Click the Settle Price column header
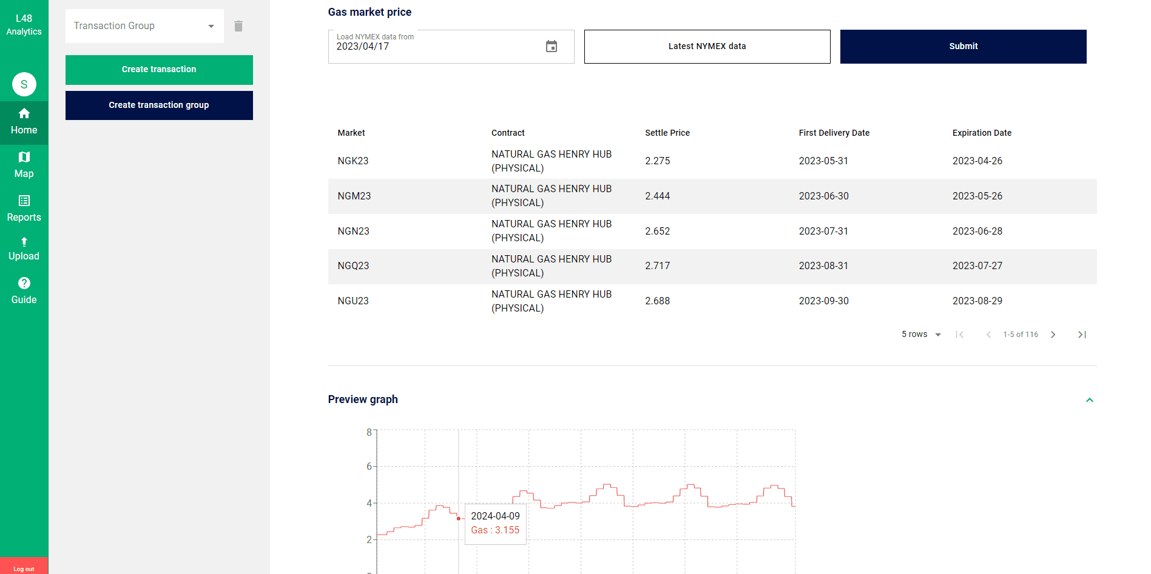 tap(667, 133)
